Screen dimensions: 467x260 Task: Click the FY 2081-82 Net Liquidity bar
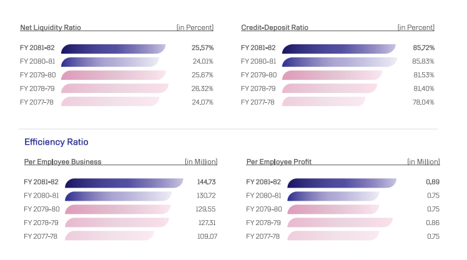113,49
